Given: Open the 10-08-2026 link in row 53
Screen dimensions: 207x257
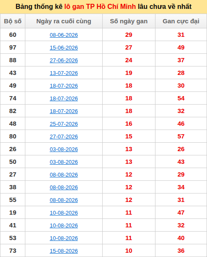Looking at the screenshot, I should pyautogui.click(x=64, y=238).
